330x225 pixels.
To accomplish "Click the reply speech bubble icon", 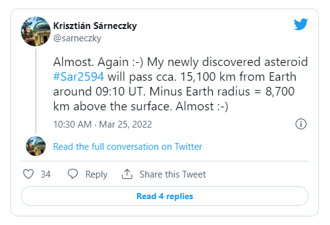I will pyautogui.click(x=73, y=174).
